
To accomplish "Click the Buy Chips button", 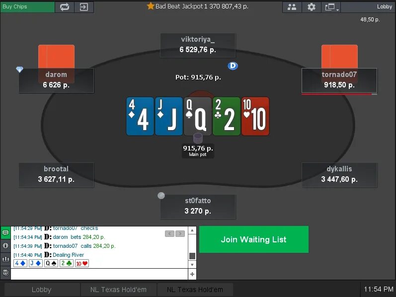I will (27, 7).
